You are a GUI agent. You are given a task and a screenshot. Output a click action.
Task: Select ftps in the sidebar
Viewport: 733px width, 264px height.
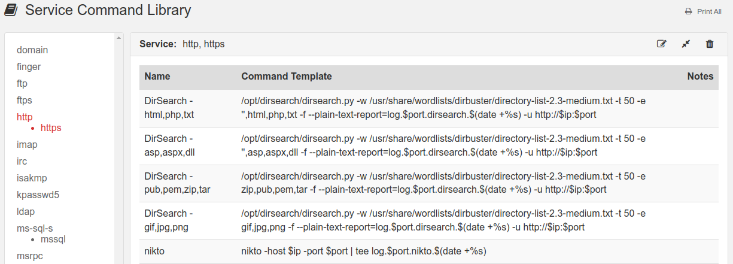coord(25,100)
